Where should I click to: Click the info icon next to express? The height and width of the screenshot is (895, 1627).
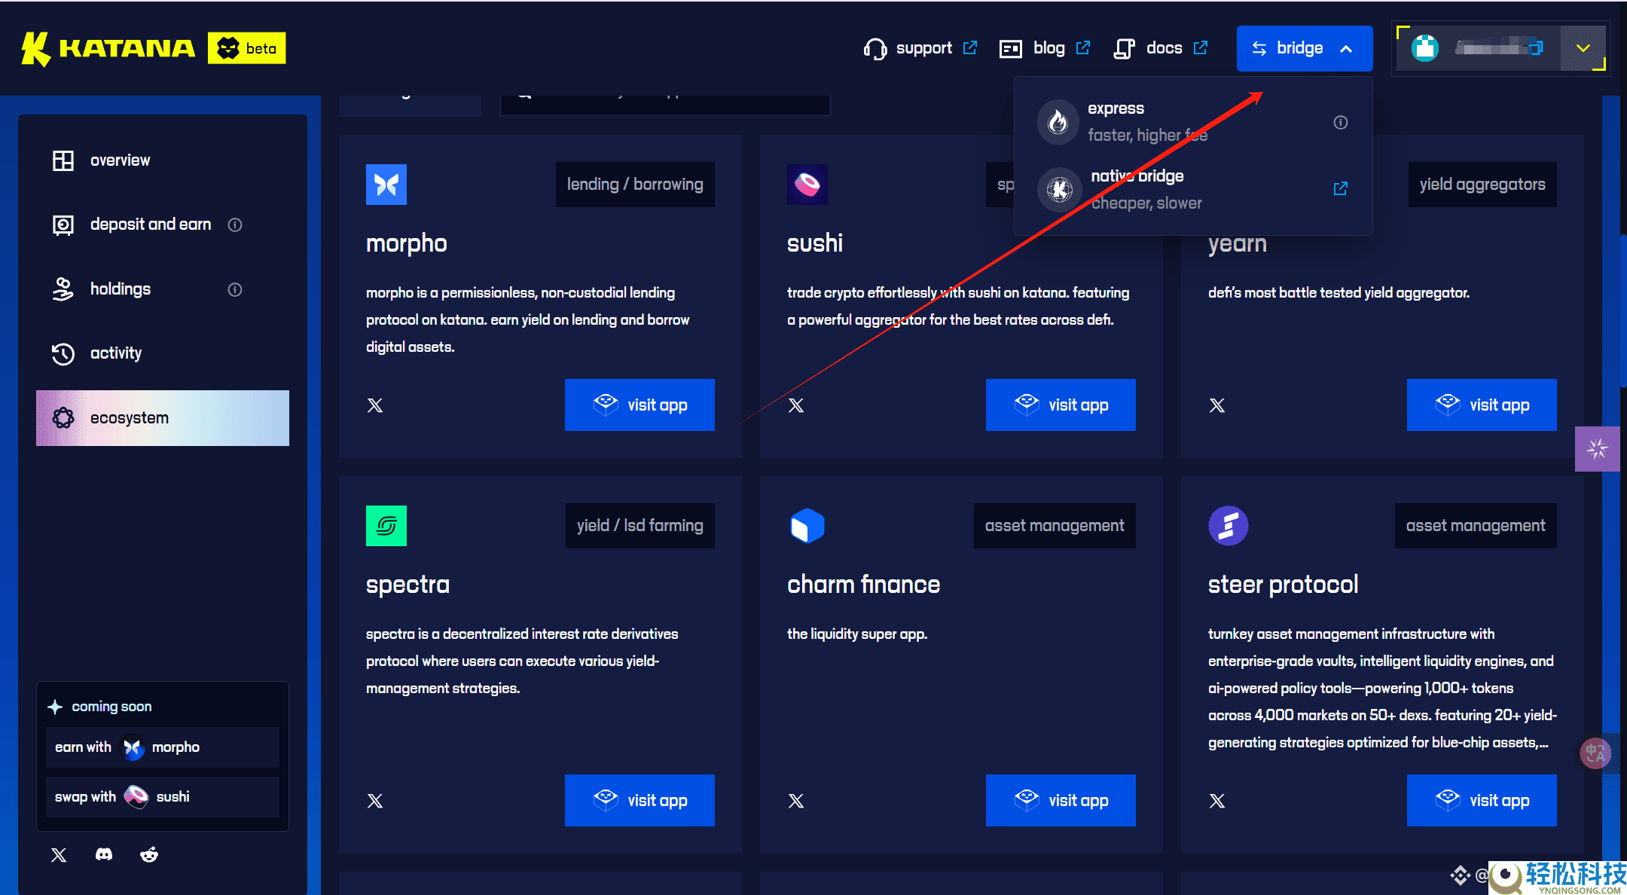click(1341, 122)
